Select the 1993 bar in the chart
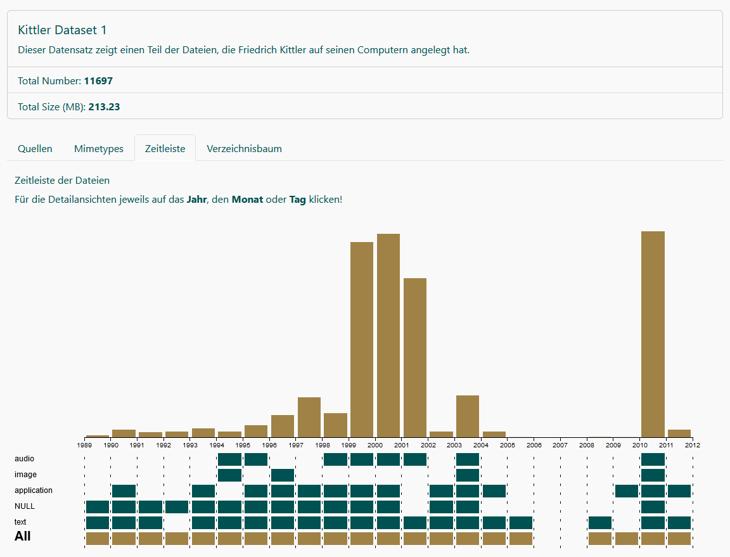730x557 pixels. tap(203, 433)
